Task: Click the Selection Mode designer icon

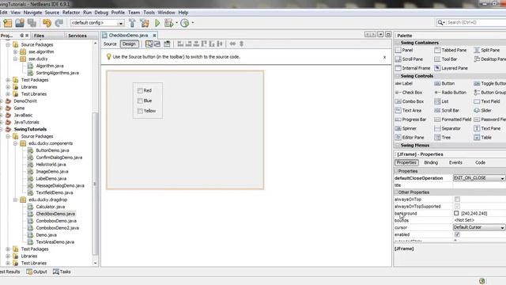Action: pos(149,44)
